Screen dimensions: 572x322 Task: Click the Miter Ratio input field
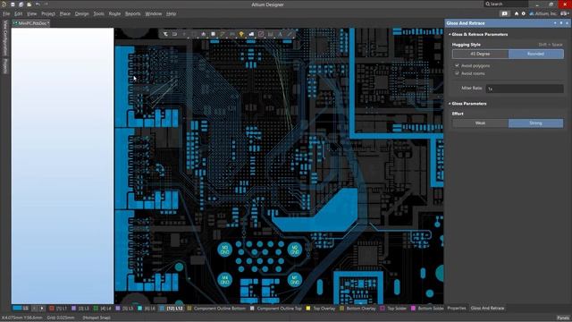tap(525, 89)
